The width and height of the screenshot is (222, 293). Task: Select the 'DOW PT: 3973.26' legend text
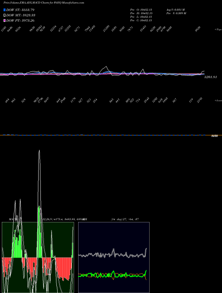[20, 20]
